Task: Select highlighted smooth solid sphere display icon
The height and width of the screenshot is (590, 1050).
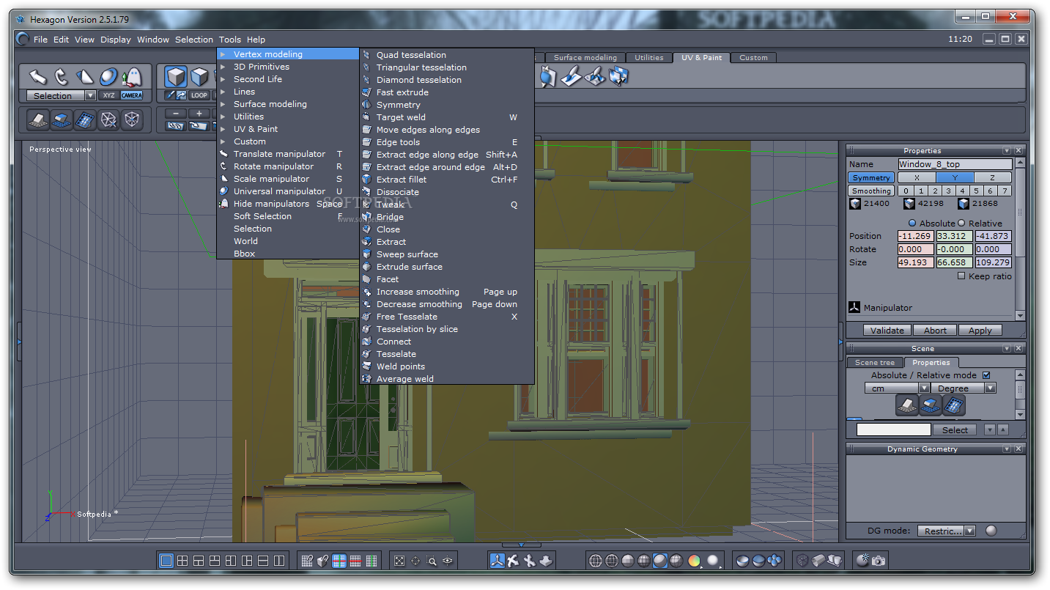Action: (660, 561)
